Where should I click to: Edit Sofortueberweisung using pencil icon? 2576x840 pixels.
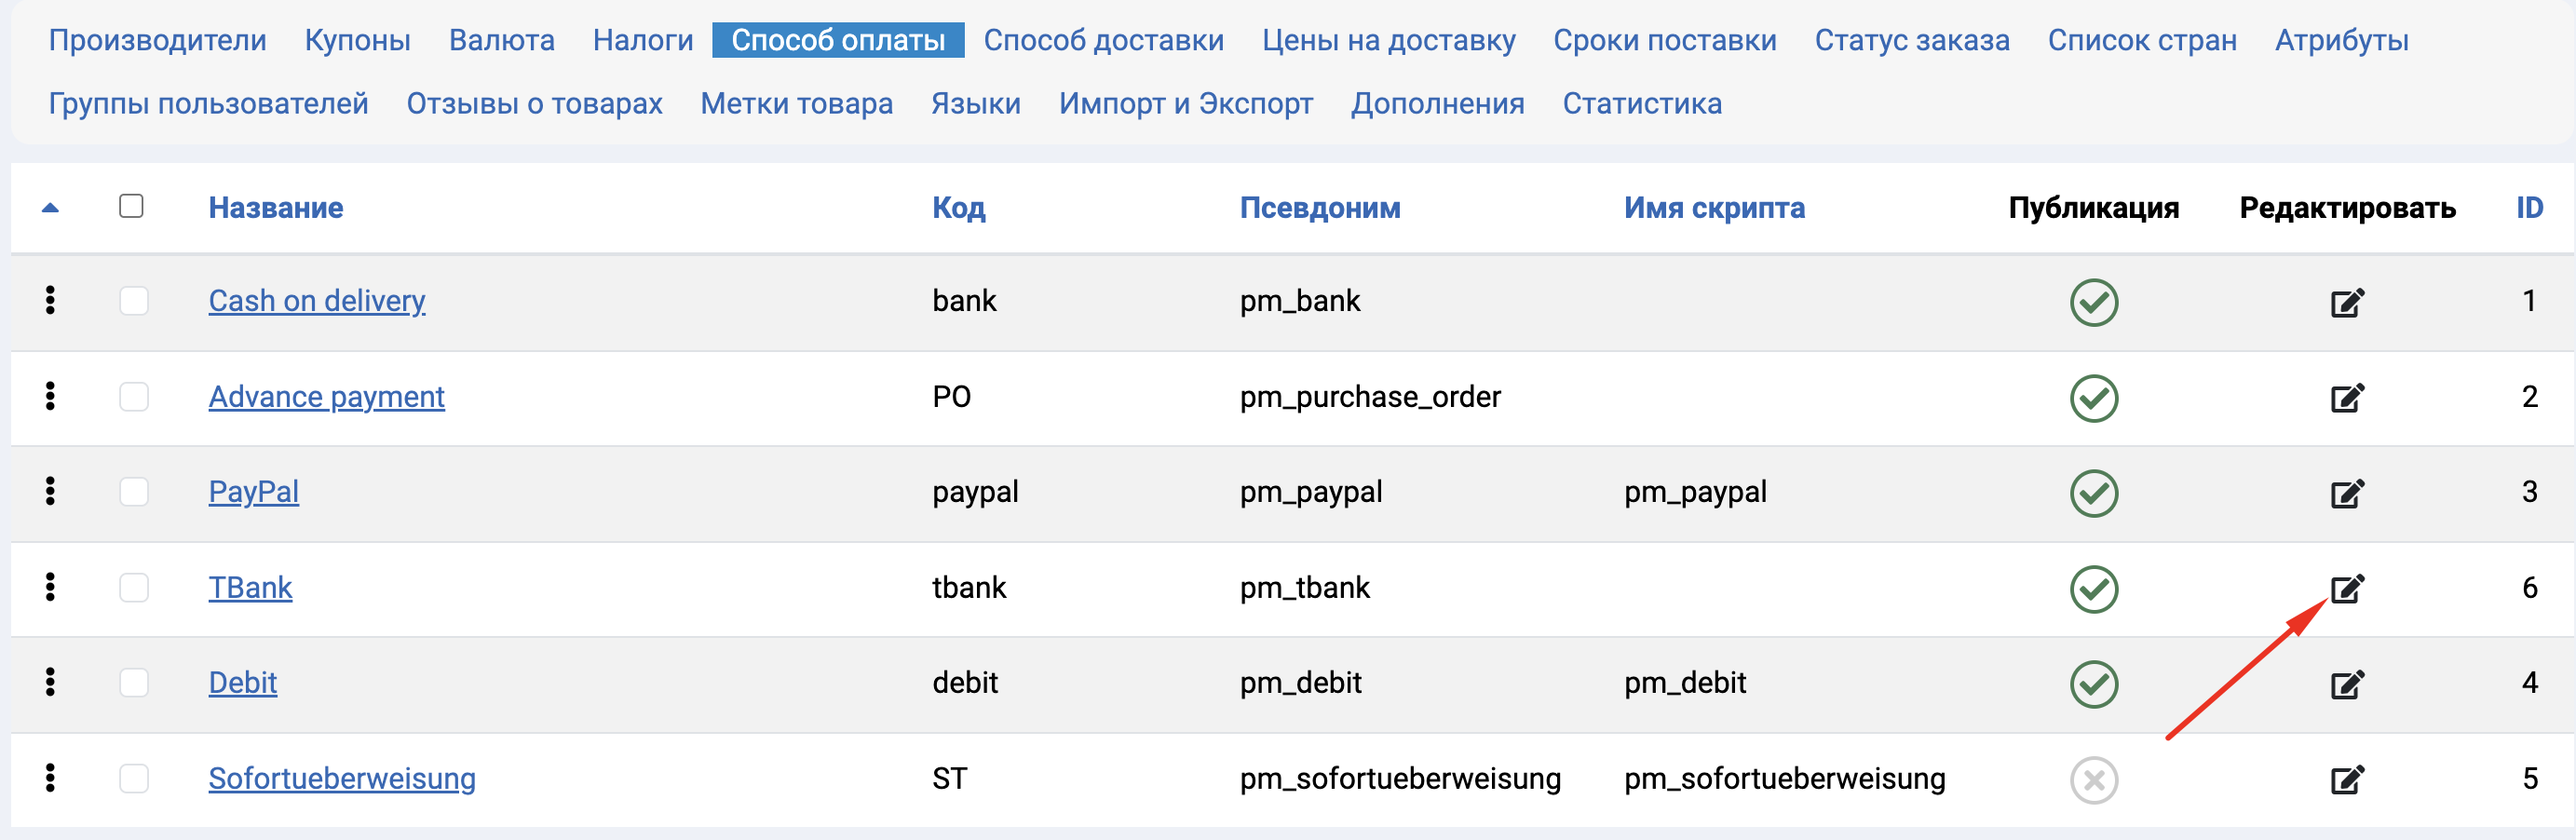pyautogui.click(x=2347, y=779)
